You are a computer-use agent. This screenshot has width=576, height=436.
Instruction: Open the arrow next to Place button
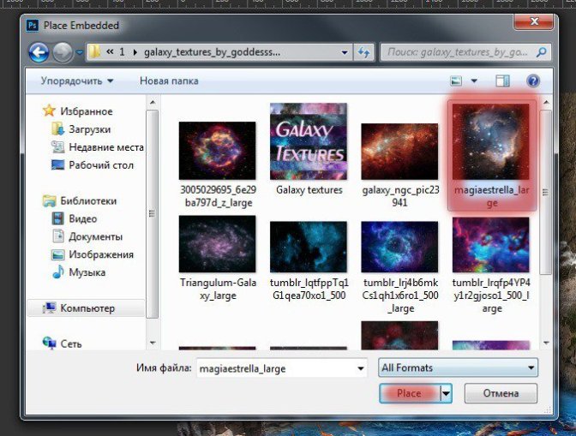tap(446, 393)
